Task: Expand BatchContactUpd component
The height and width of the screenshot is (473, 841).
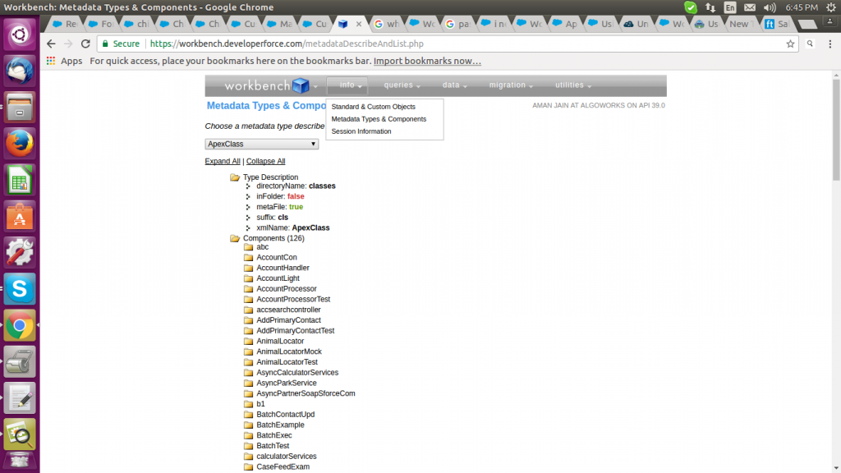Action: (x=248, y=415)
